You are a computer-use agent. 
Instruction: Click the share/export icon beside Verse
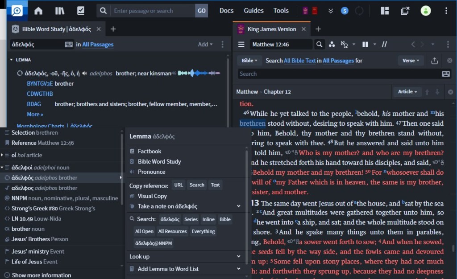tap(434, 61)
